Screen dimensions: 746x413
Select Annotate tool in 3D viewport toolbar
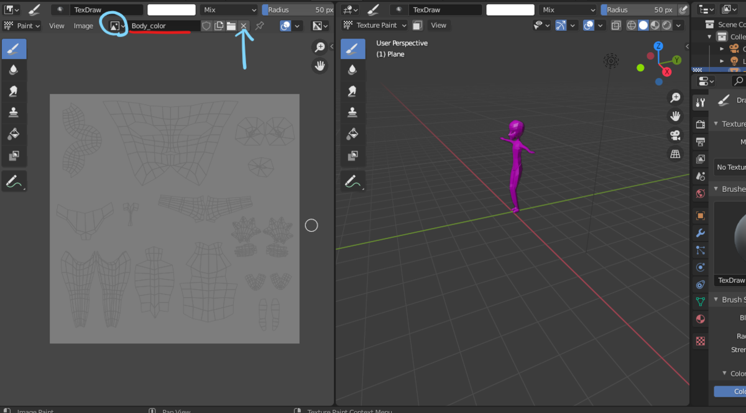pos(352,181)
